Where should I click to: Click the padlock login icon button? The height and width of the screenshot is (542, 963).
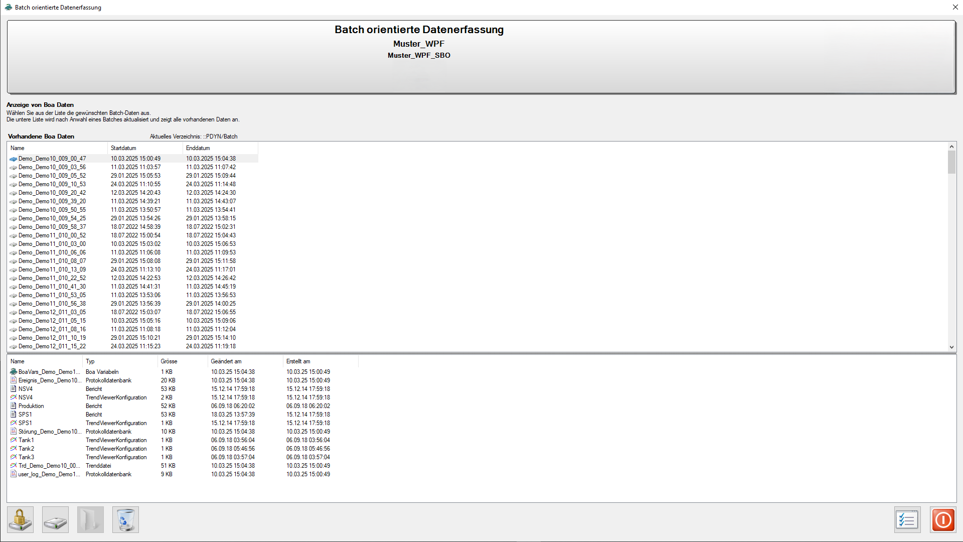pyautogui.click(x=20, y=519)
